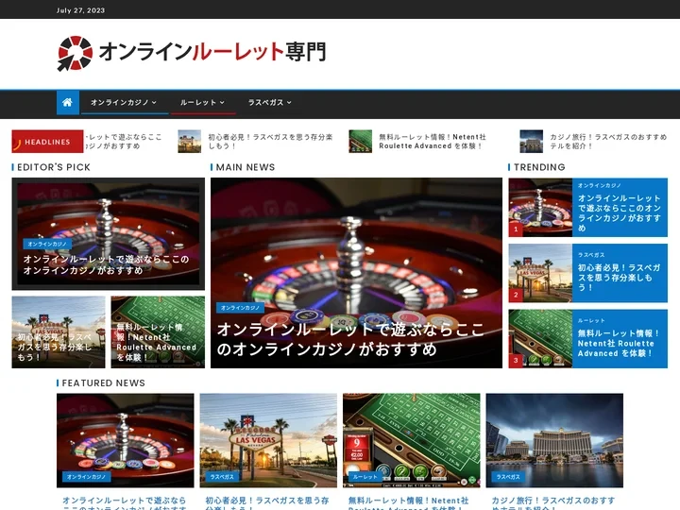The image size is (680, 510).
Task: Click オンラインカジノ tag in Editor's Pick card
Action: click(x=47, y=245)
